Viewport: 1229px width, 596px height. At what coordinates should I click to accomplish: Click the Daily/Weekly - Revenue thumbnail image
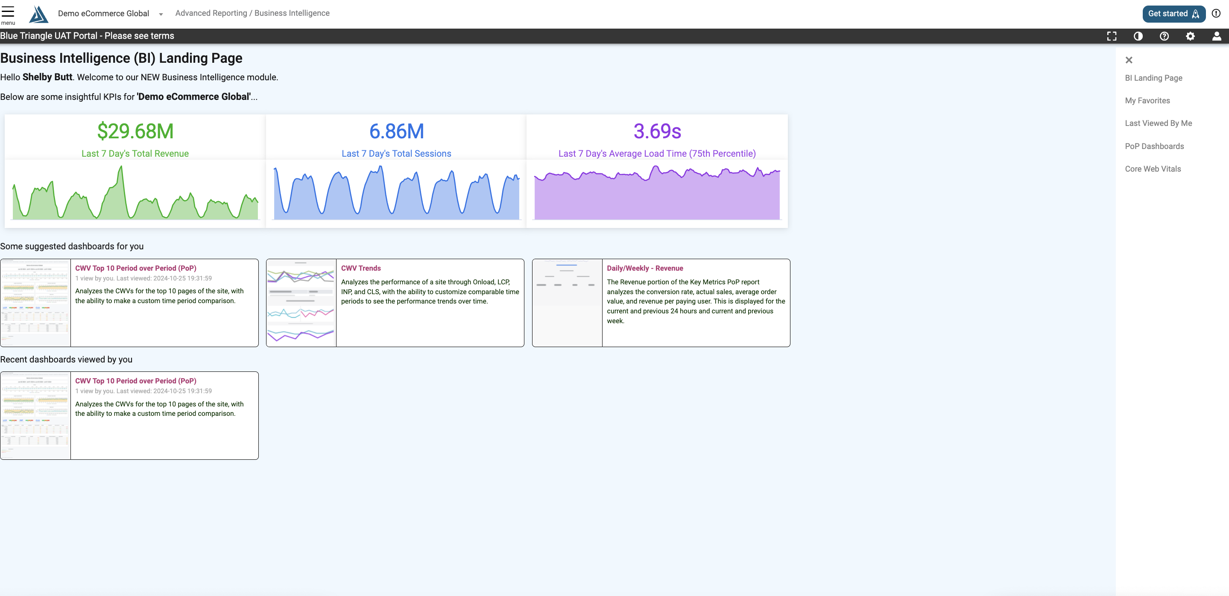(x=567, y=303)
